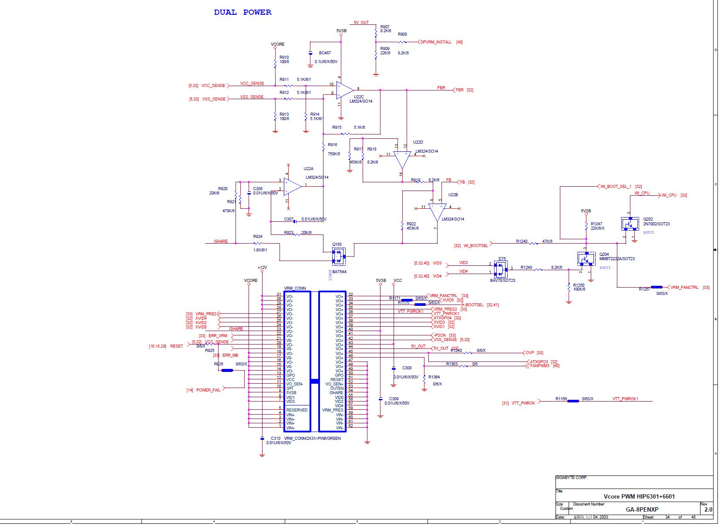724x529 pixels.
Task: Click the U22C LM324 op-amp symbol
Action: [345, 90]
